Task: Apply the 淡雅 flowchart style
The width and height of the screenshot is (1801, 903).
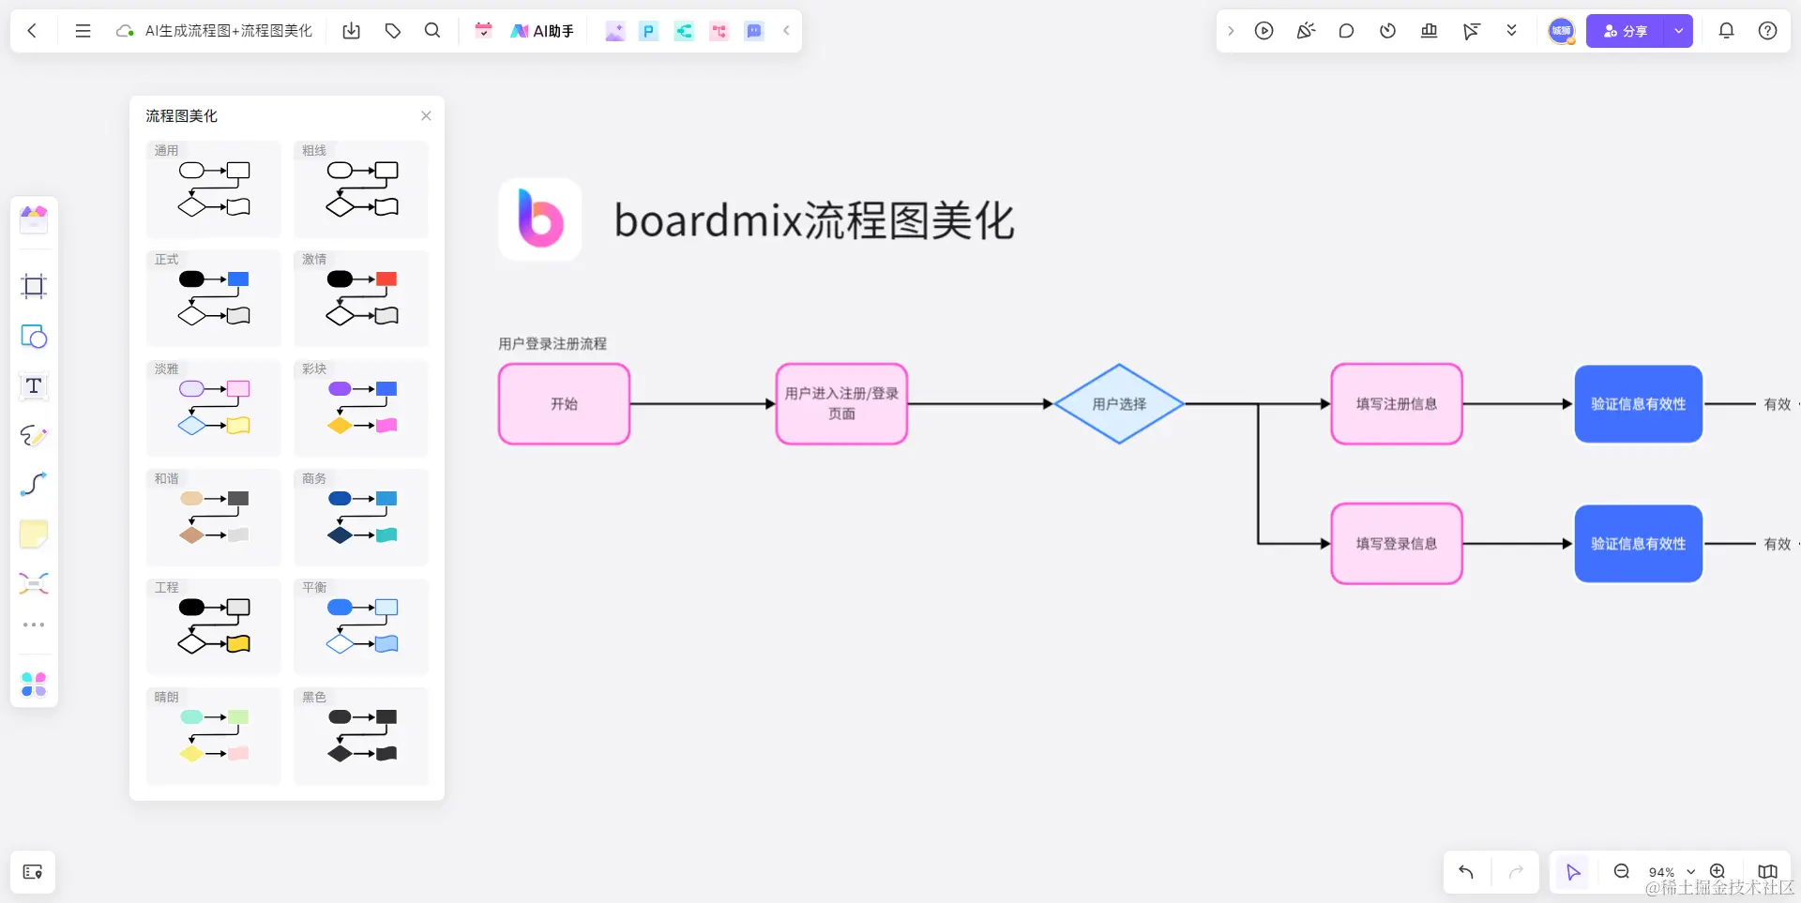Action: click(x=214, y=408)
